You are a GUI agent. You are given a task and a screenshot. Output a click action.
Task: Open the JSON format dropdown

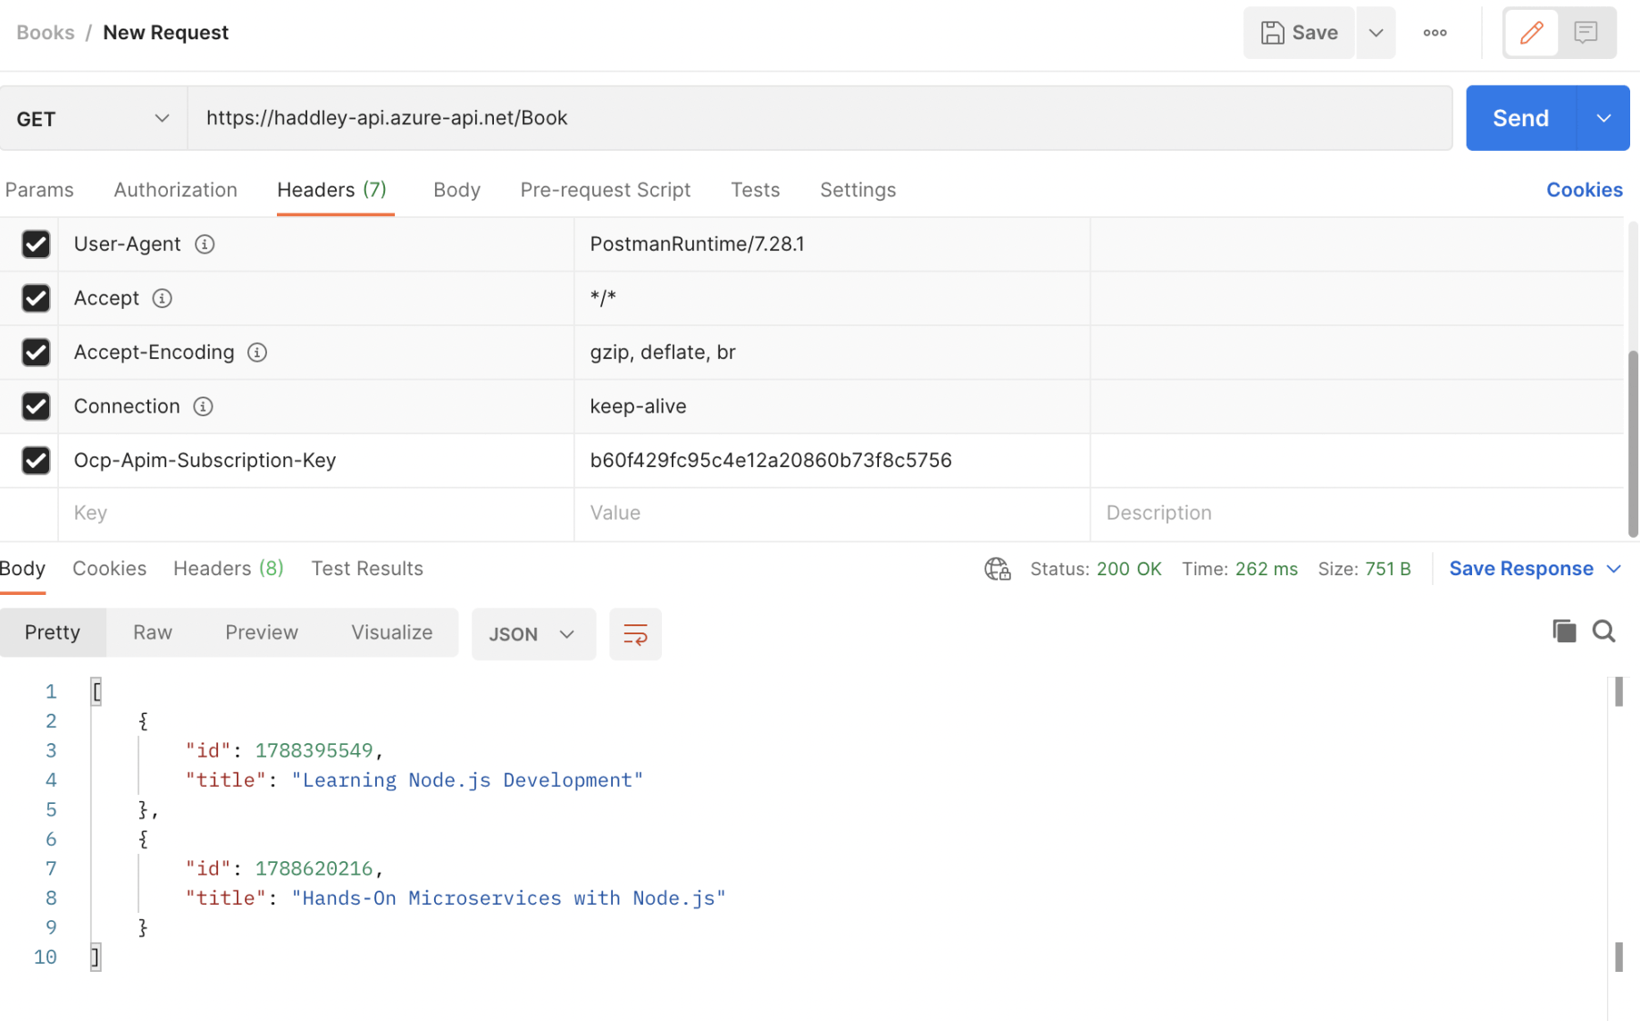pyautogui.click(x=532, y=634)
